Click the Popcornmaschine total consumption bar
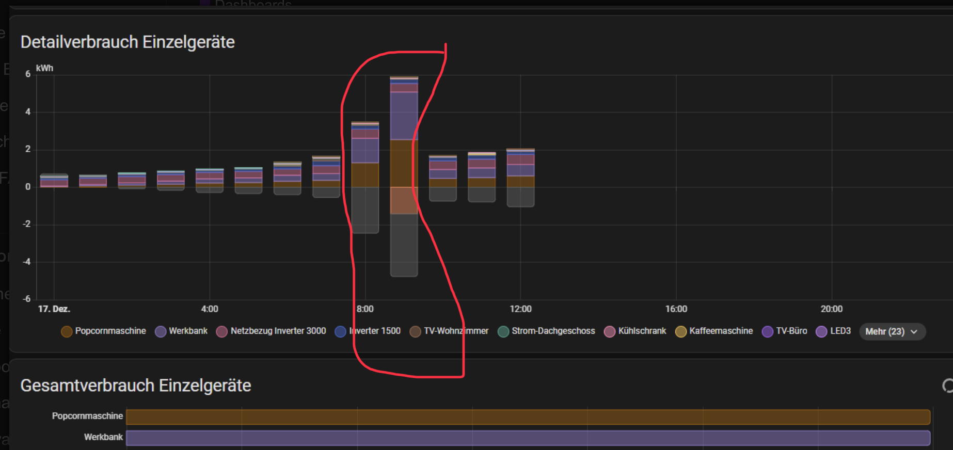The width and height of the screenshot is (953, 450). click(x=528, y=417)
